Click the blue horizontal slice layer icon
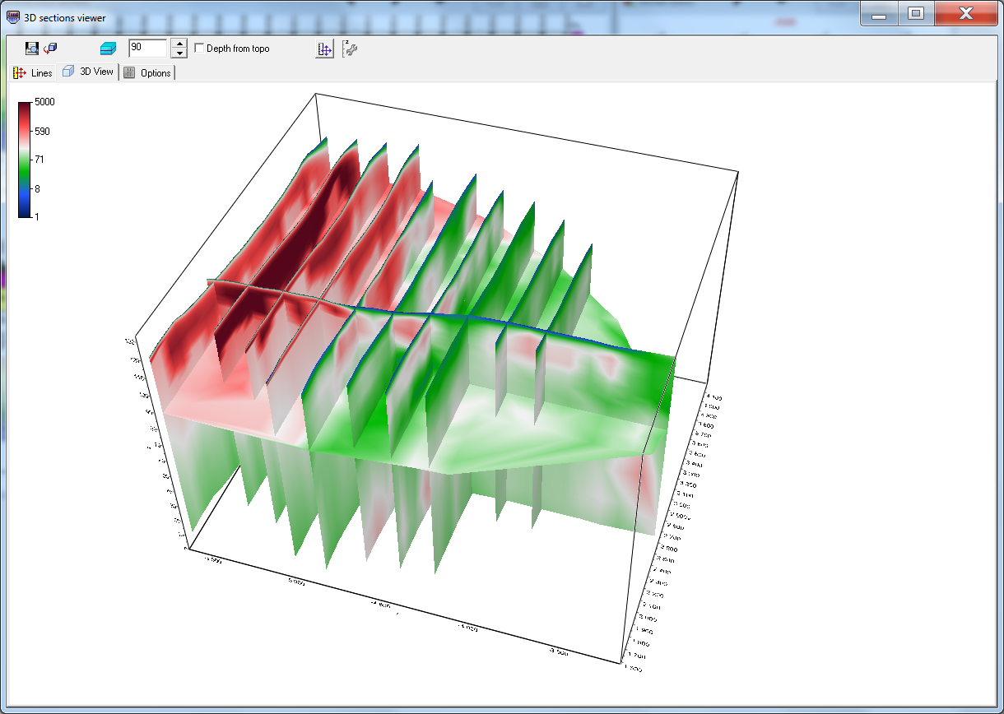 click(x=108, y=49)
